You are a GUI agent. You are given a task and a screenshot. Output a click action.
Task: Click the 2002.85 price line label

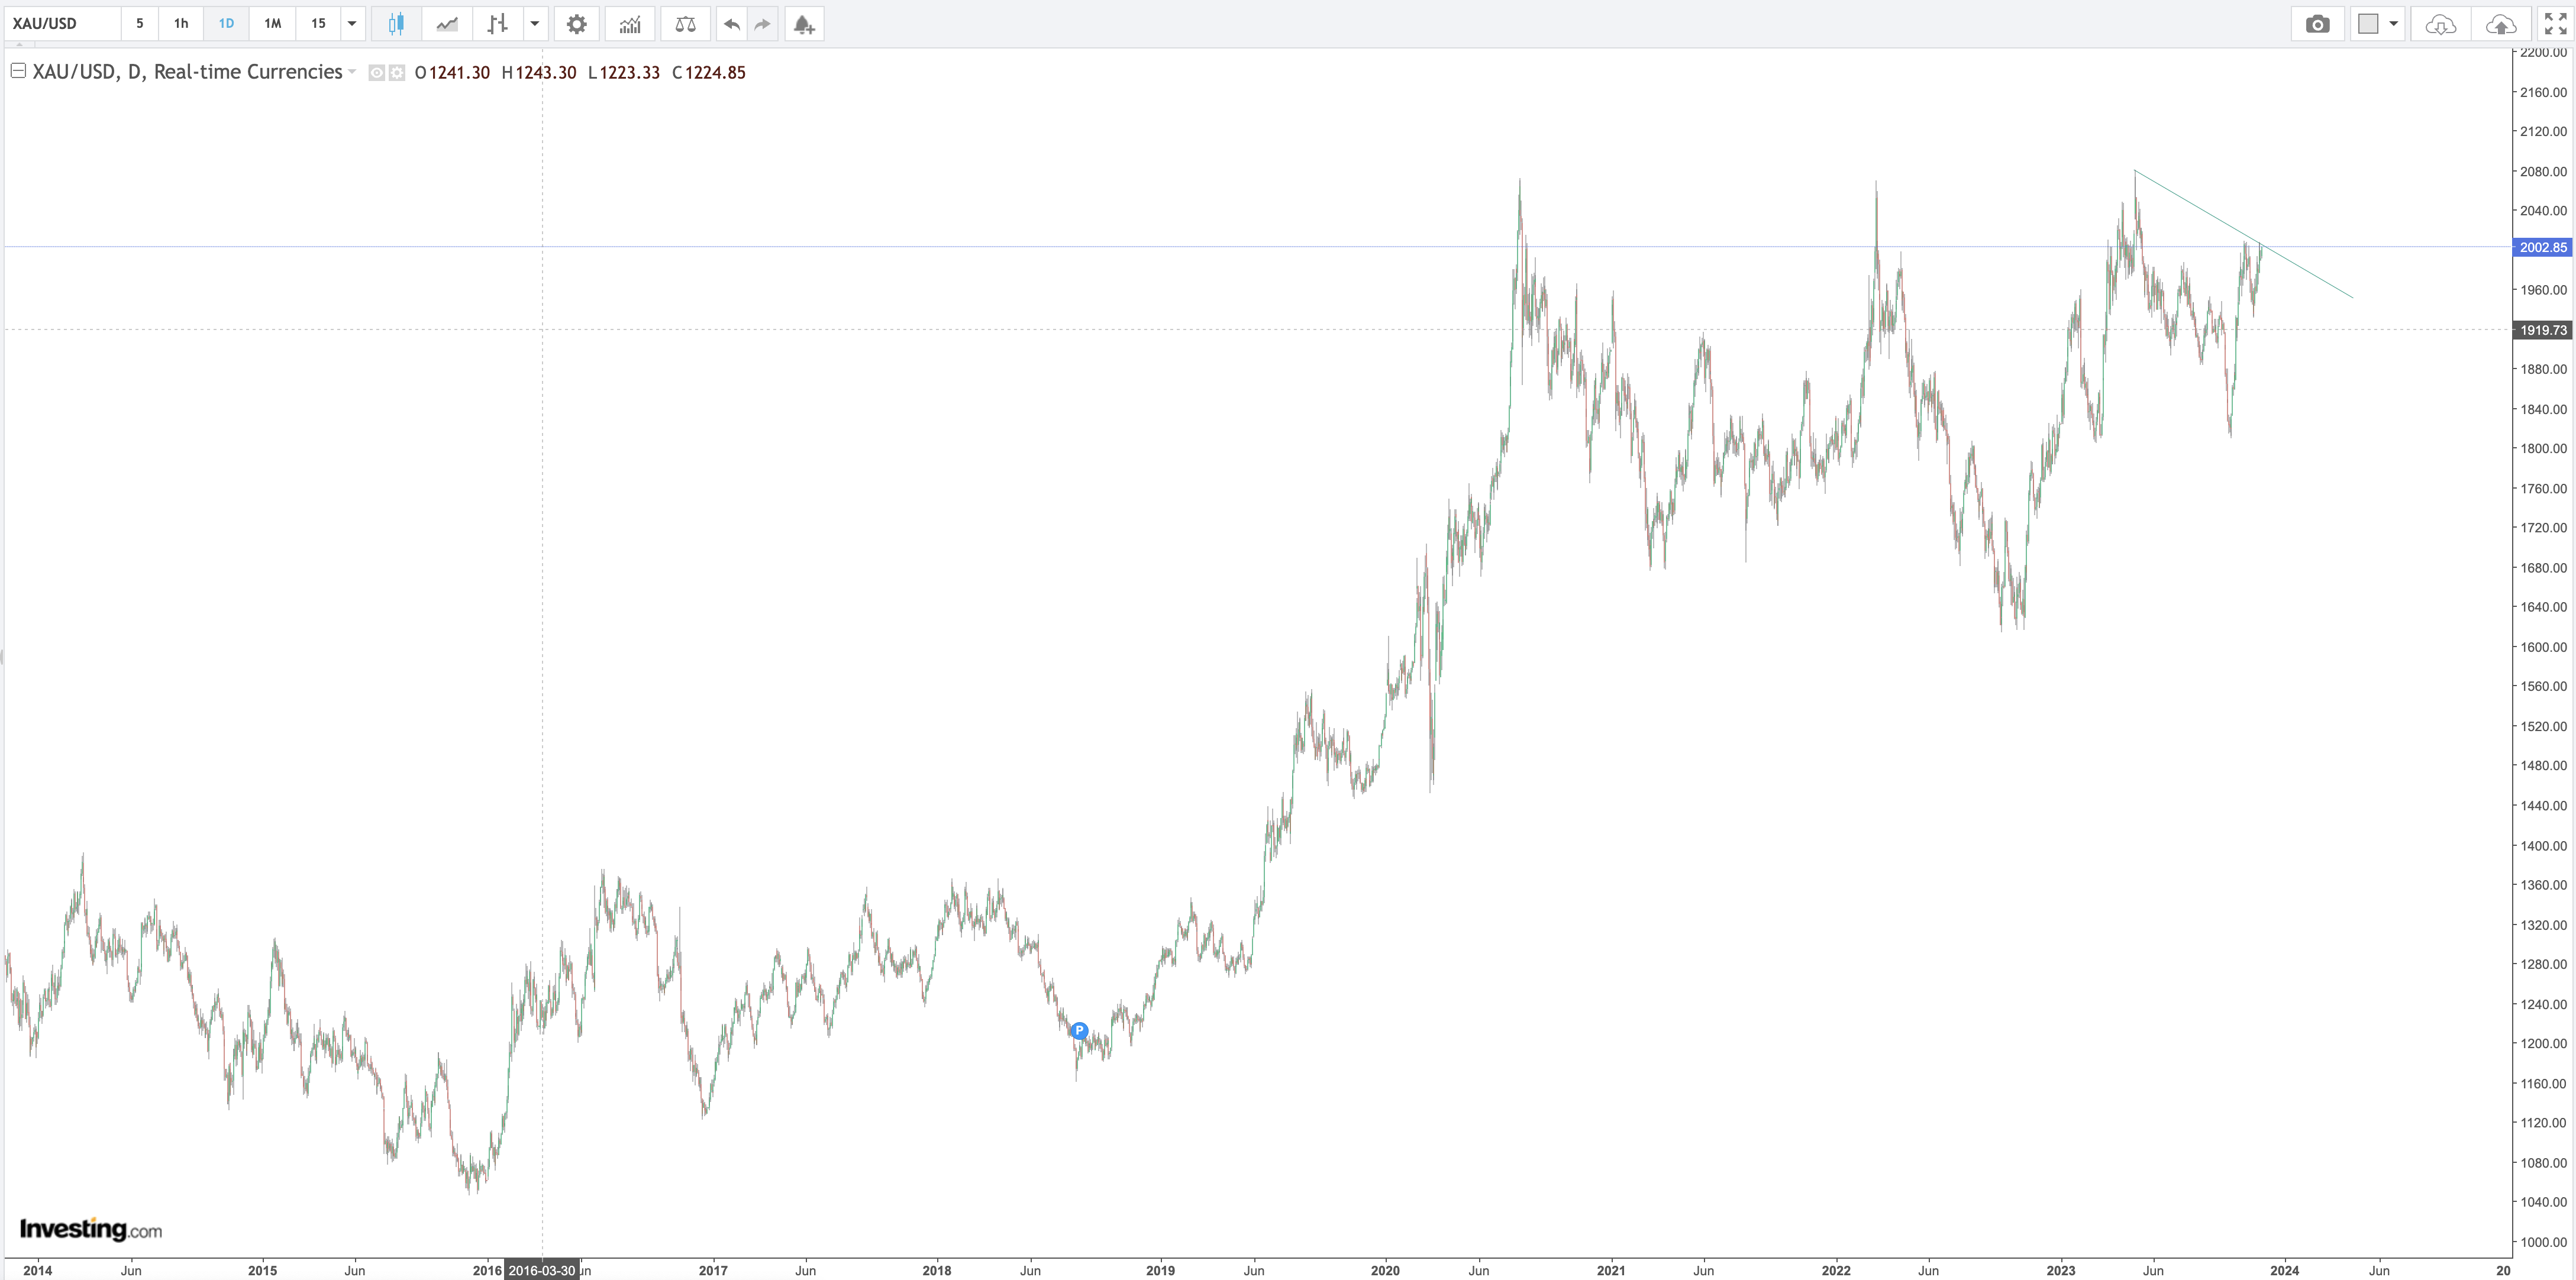[x=2542, y=247]
